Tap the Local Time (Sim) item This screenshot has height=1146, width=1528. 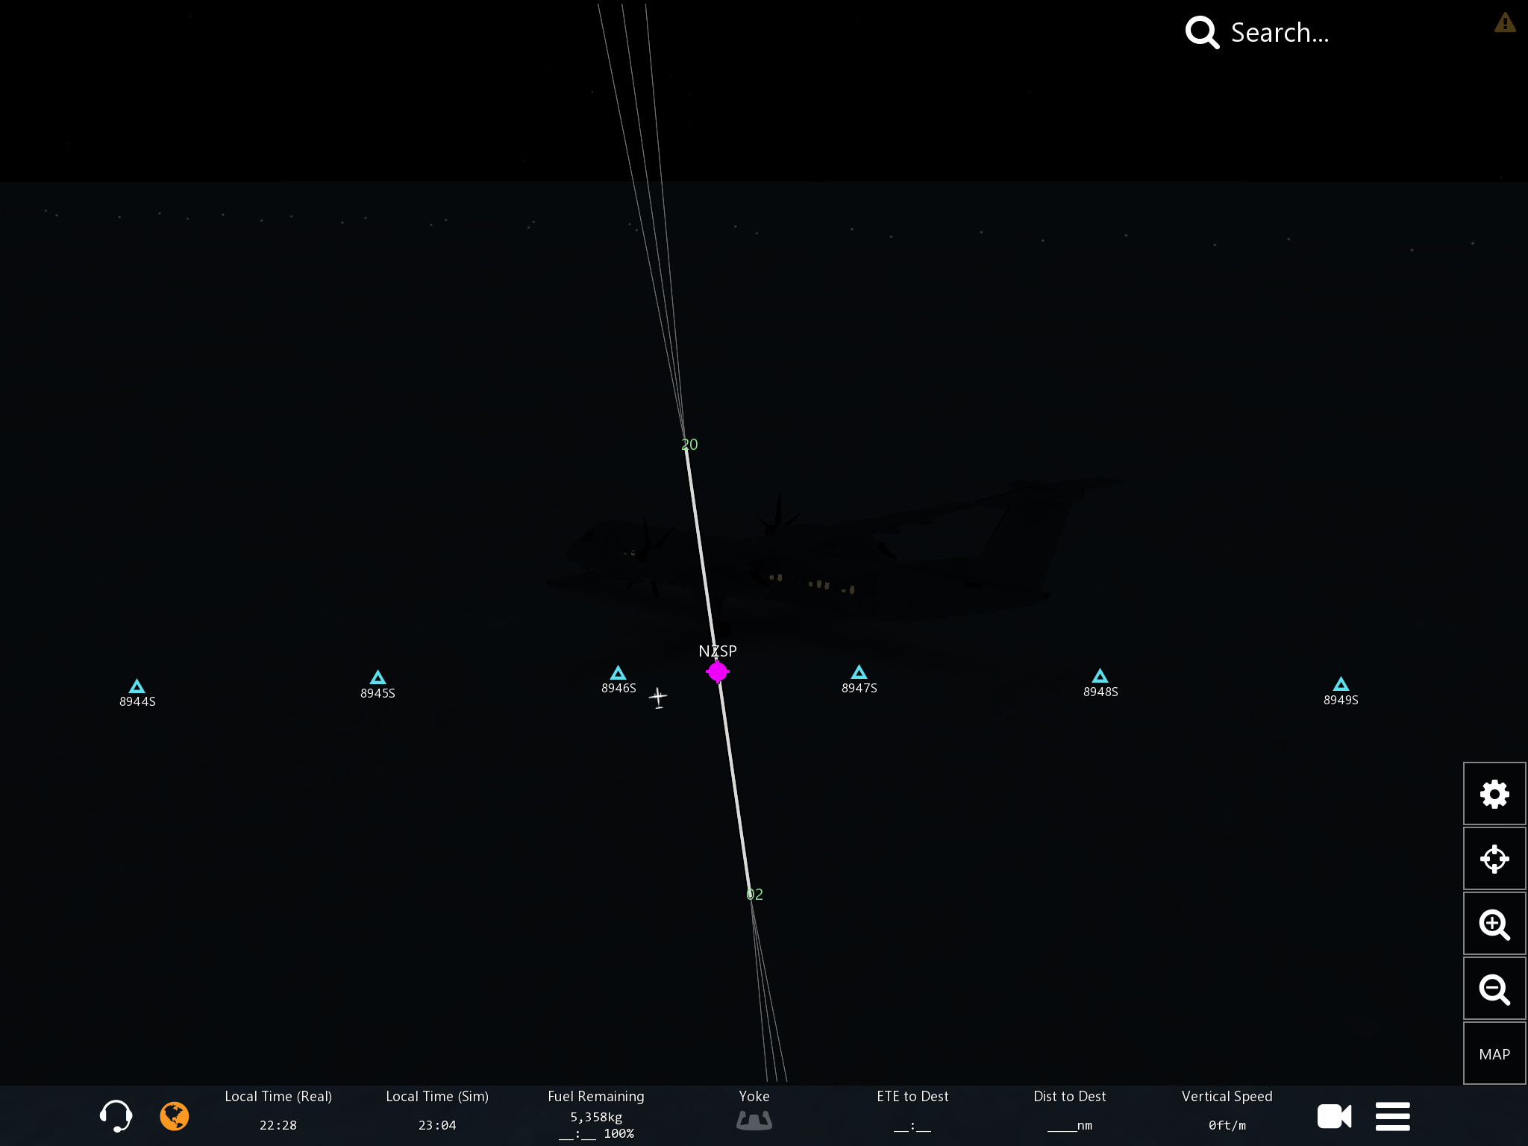click(x=437, y=1110)
